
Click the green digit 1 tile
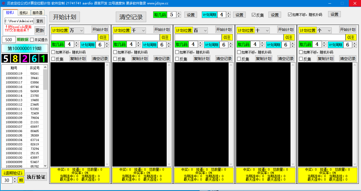[43, 58]
